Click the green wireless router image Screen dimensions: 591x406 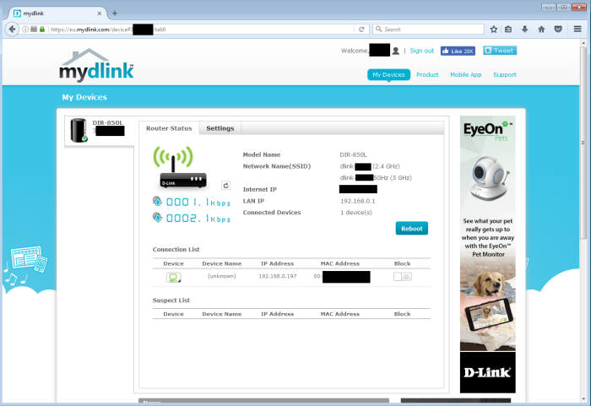pos(179,166)
